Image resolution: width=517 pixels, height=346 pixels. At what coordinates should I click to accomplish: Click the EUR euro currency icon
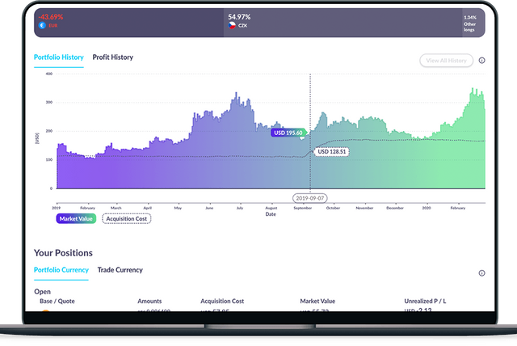point(42,25)
